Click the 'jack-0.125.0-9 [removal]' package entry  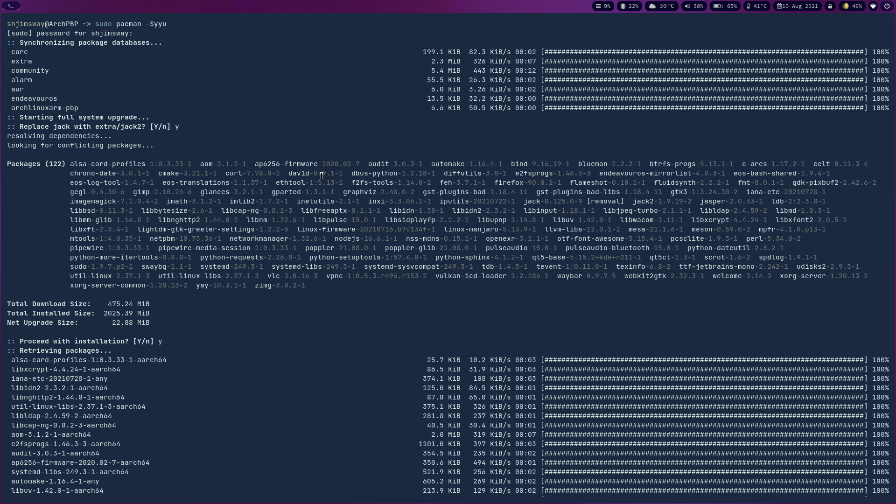tap(573, 202)
